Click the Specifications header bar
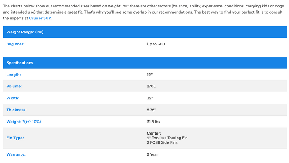This screenshot has width=289, height=163. (145, 63)
